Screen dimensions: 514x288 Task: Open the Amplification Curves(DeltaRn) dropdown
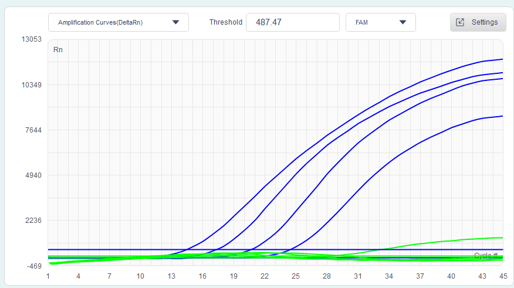111,22
